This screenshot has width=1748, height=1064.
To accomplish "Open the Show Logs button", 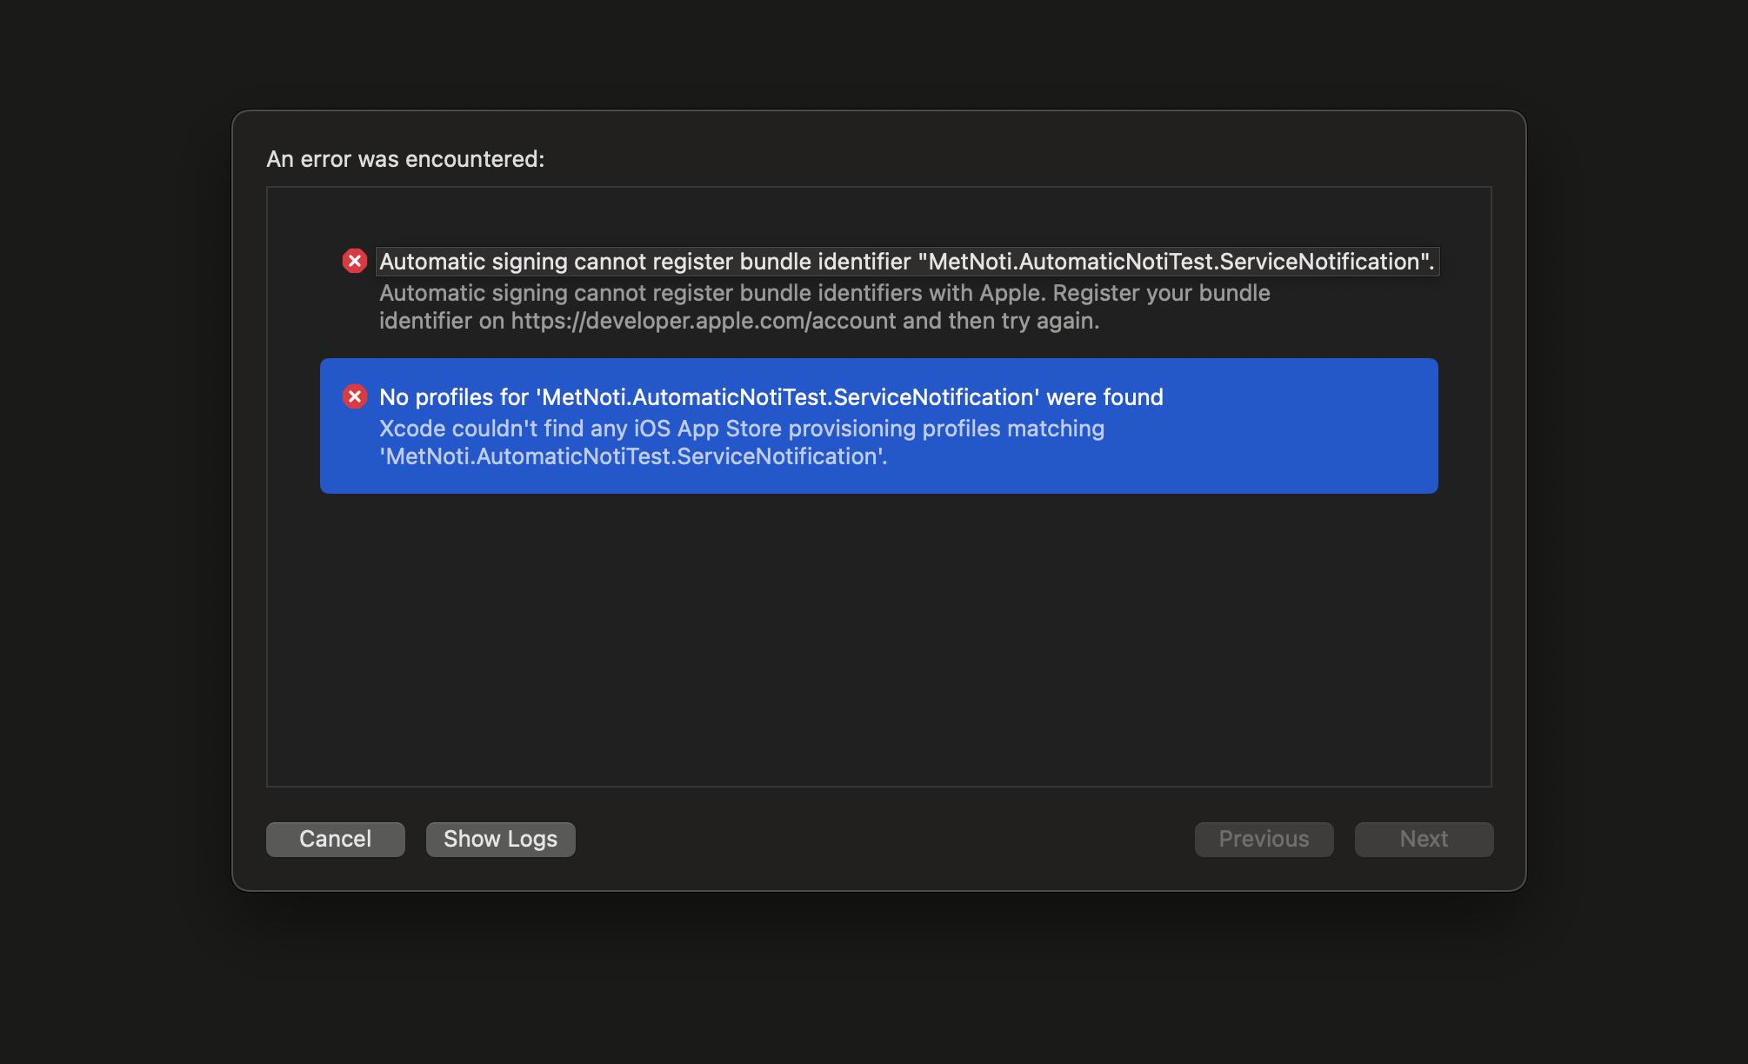I will (x=500, y=839).
